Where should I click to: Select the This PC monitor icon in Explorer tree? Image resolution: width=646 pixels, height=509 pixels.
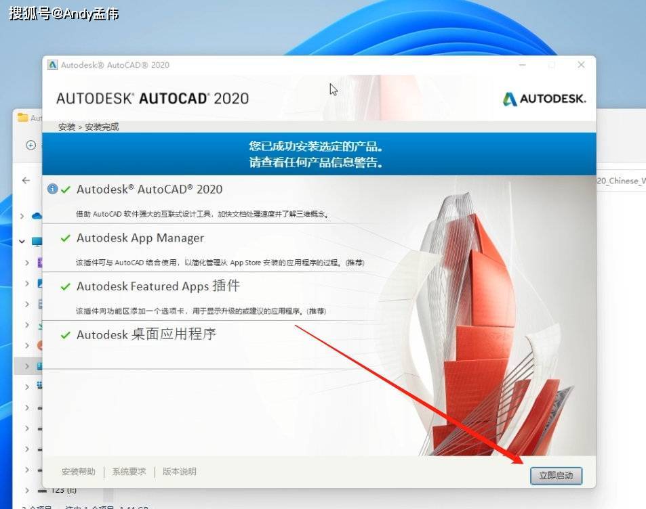click(37, 242)
